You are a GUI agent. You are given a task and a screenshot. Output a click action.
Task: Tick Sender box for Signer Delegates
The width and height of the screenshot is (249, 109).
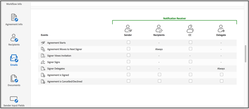point(128,68)
